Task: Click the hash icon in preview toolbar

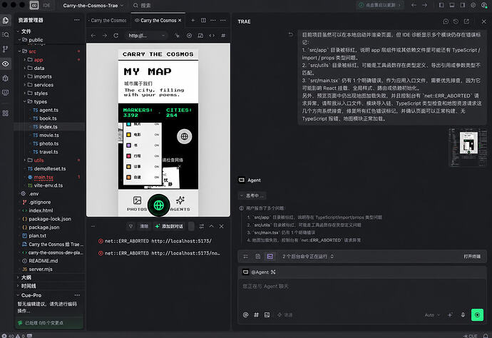Action: point(223,36)
